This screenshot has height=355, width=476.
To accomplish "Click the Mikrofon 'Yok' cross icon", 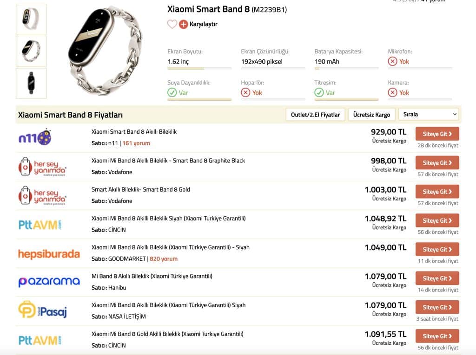I will (x=392, y=62).
